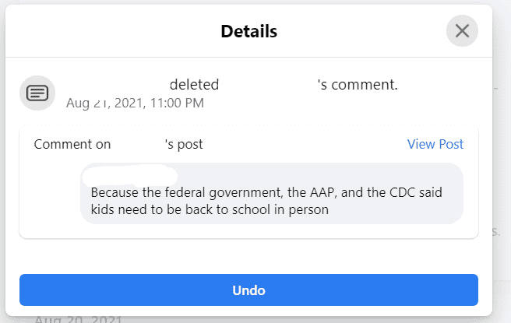Viewport: 511px width, 323px height.
Task: Close the Details dialog with the X
Action: pos(462,31)
